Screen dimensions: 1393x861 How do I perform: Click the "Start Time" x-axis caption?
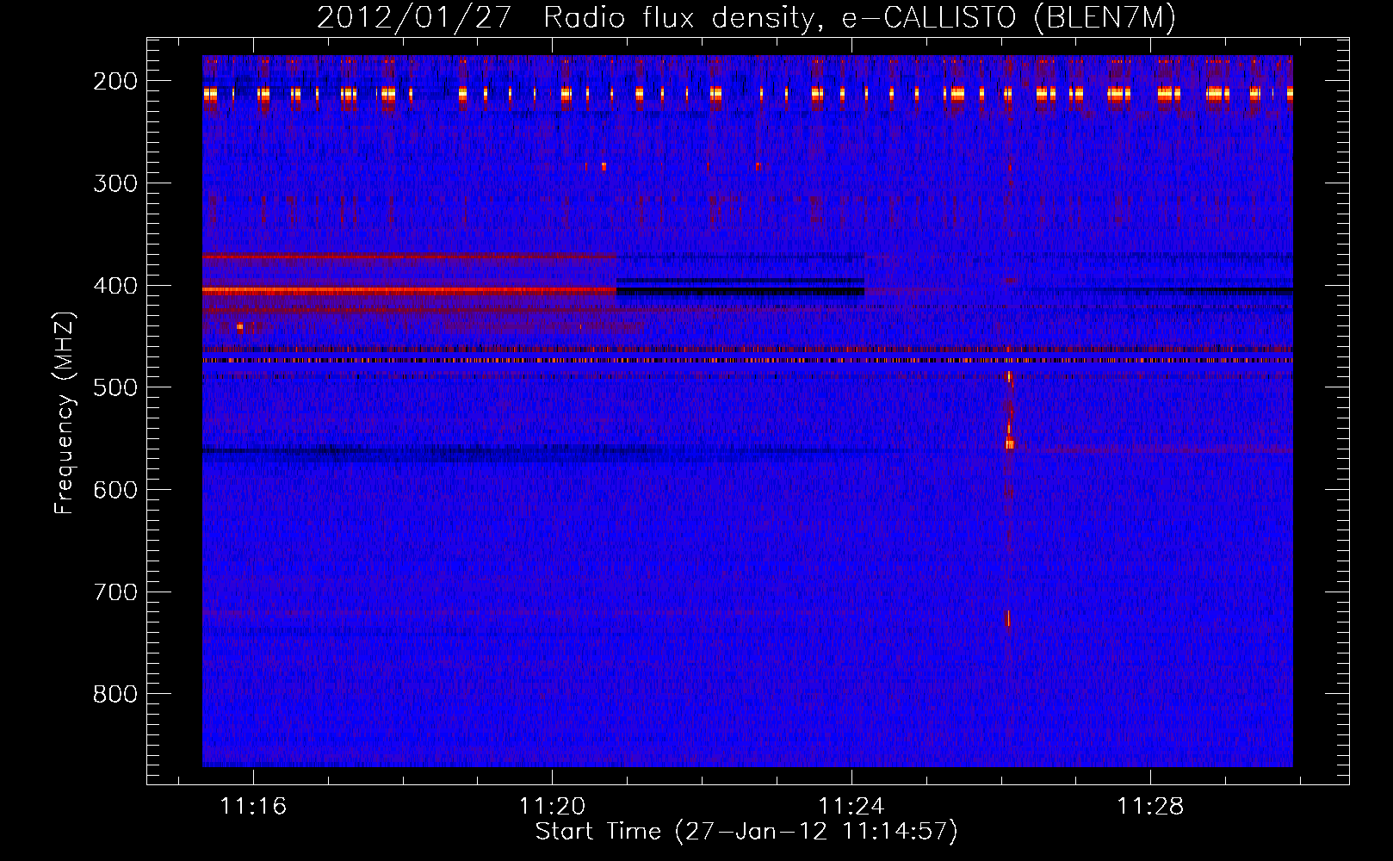(x=746, y=832)
